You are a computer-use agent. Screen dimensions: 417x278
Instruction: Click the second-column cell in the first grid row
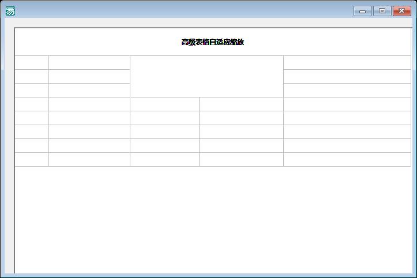(x=89, y=62)
